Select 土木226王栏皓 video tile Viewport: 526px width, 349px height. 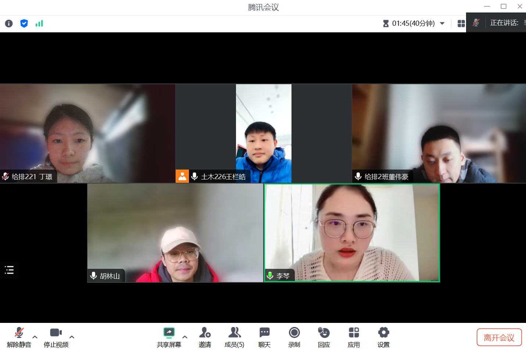click(x=264, y=133)
